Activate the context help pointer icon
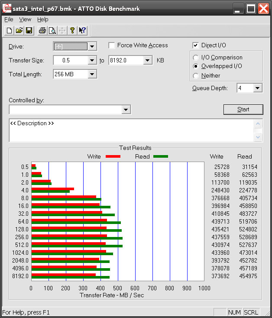 (x=82, y=30)
